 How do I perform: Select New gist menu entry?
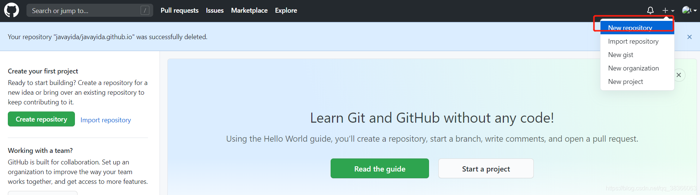coord(637,55)
